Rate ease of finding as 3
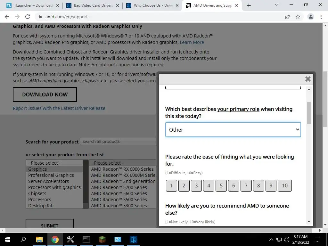Image resolution: width=328 pixels, height=246 pixels. pyautogui.click(x=196, y=185)
